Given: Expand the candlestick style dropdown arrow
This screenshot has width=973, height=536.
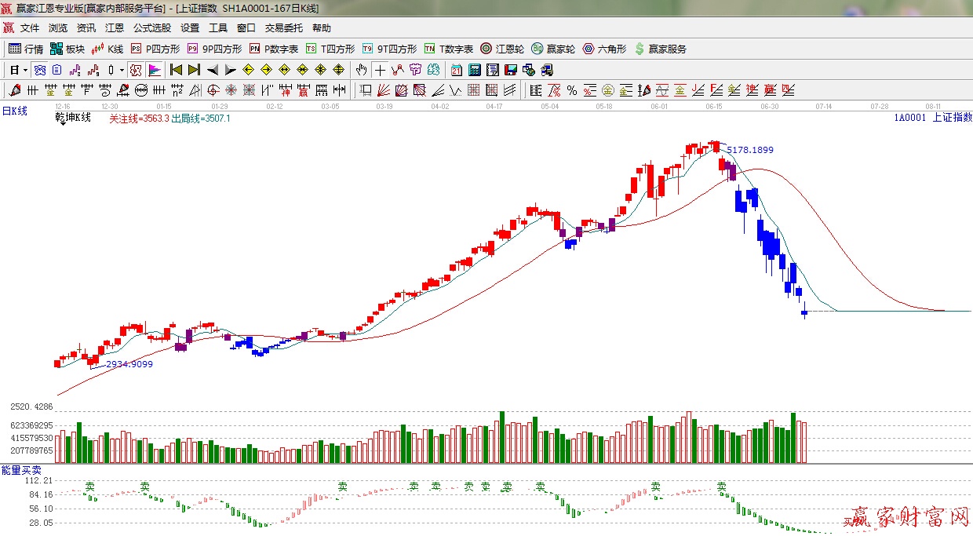Looking at the screenshot, I should coord(122,70).
